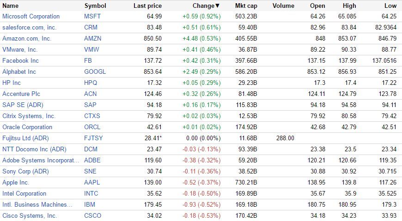Open the Microsoft Corporation link
The image size is (402, 221).
pos(31,16)
